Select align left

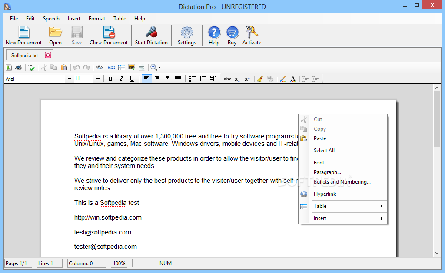(x=146, y=79)
